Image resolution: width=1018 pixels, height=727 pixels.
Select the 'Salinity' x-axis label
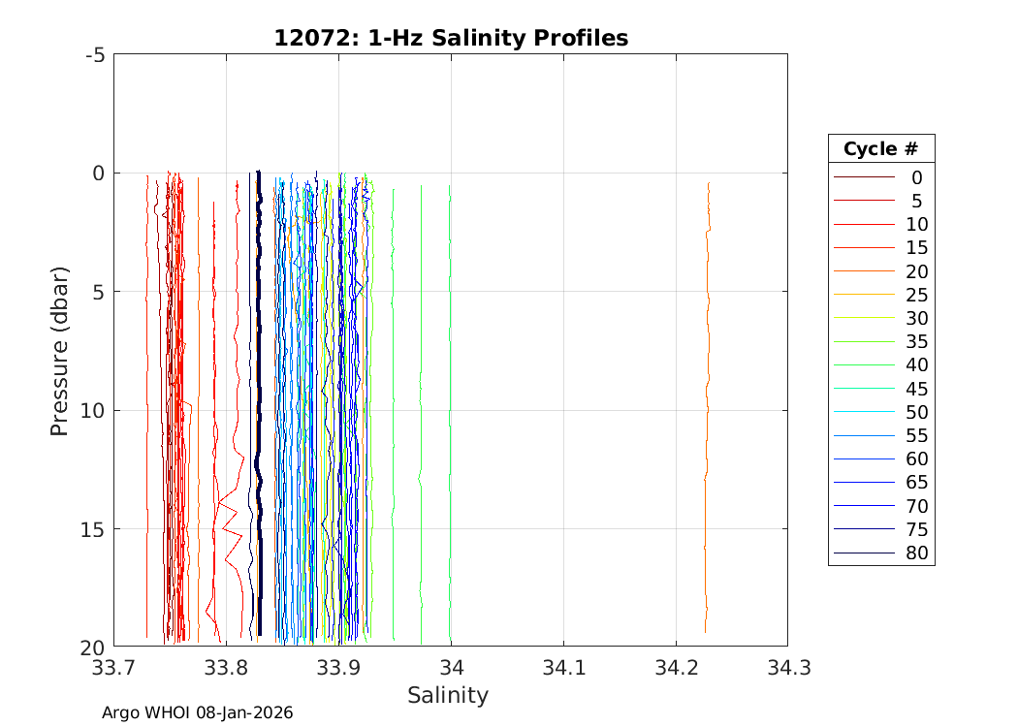point(448,695)
